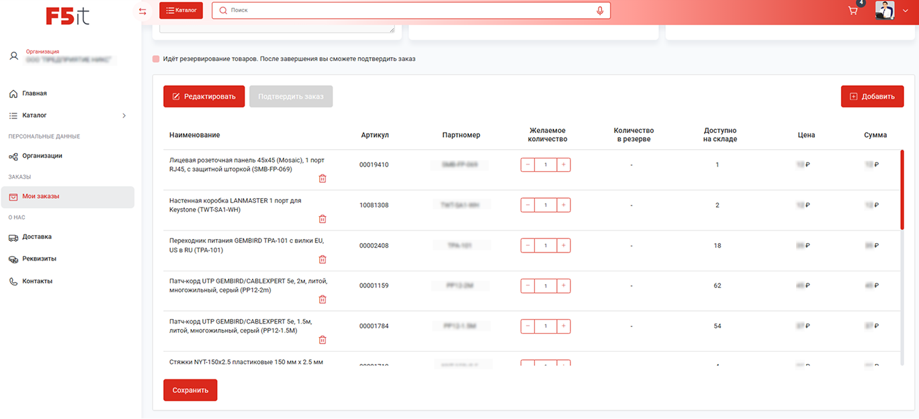Delete the 2m patch cord item

322,299
